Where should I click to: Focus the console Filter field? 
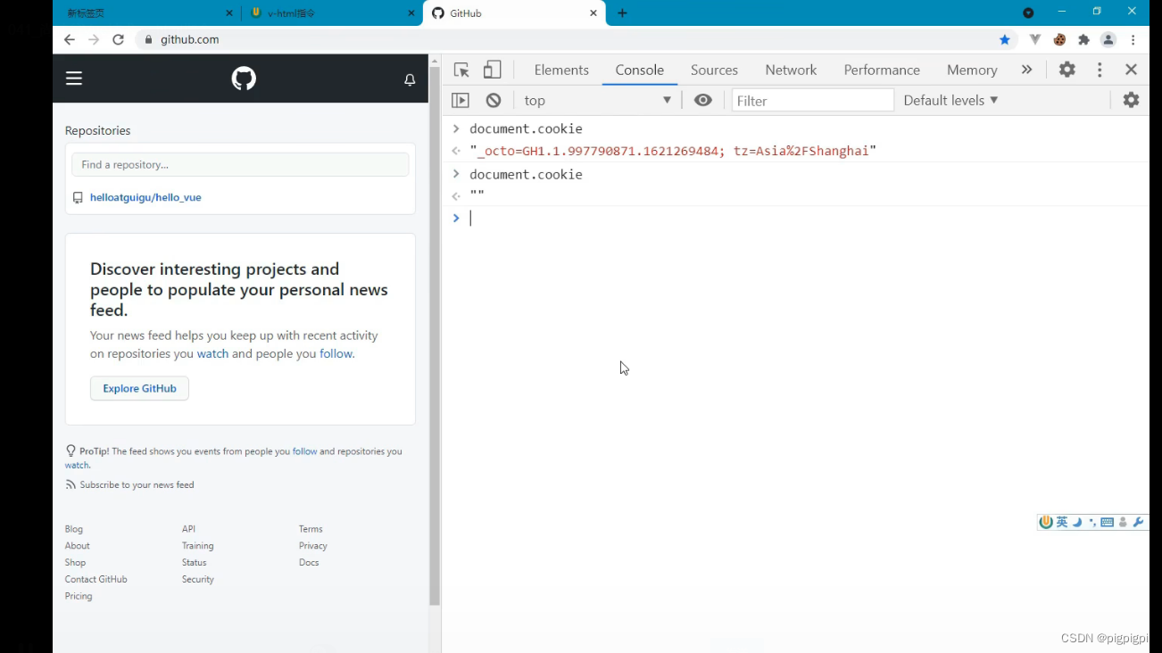pyautogui.click(x=812, y=101)
